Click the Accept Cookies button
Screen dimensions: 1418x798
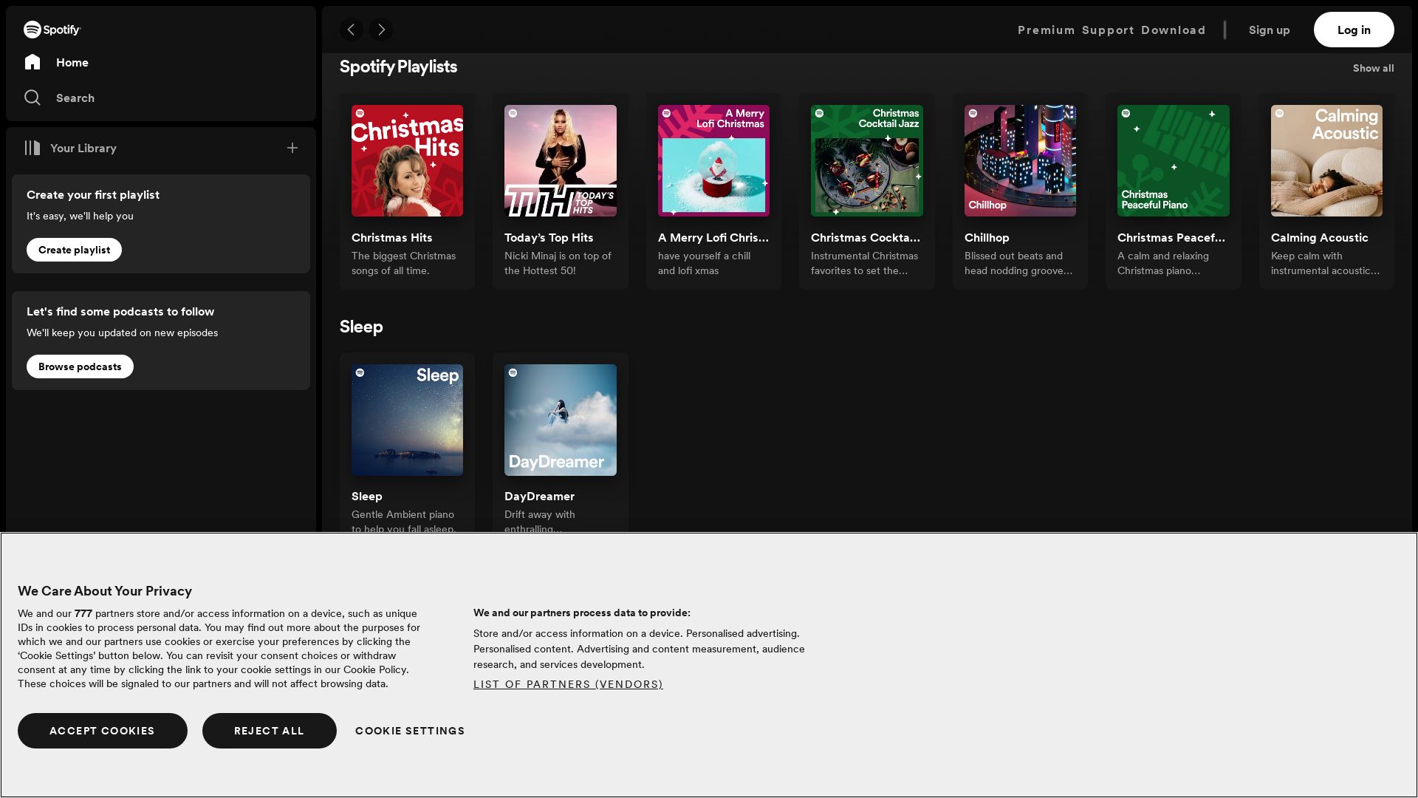[x=102, y=731]
